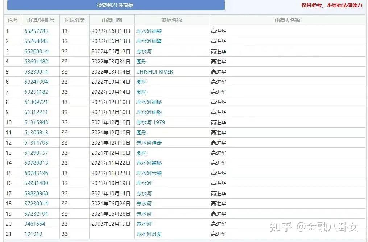This screenshot has height=242, width=368.
Task: Click the 仅供参考，不具有法律效力 notice text
Action: [332, 5]
